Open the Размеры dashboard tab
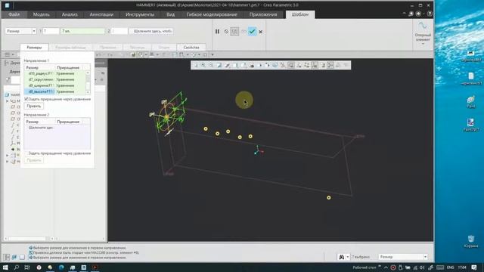The width and height of the screenshot is (484, 272). (x=34, y=48)
